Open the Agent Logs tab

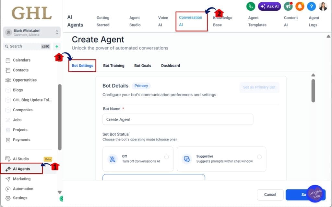point(314,21)
